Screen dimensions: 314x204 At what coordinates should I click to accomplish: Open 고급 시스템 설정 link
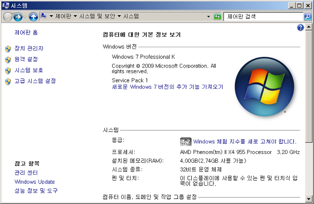(35, 81)
